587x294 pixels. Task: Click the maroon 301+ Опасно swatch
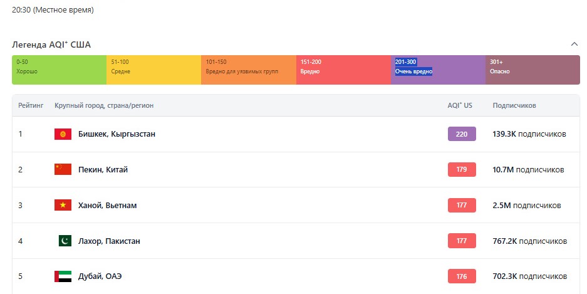[x=532, y=70]
